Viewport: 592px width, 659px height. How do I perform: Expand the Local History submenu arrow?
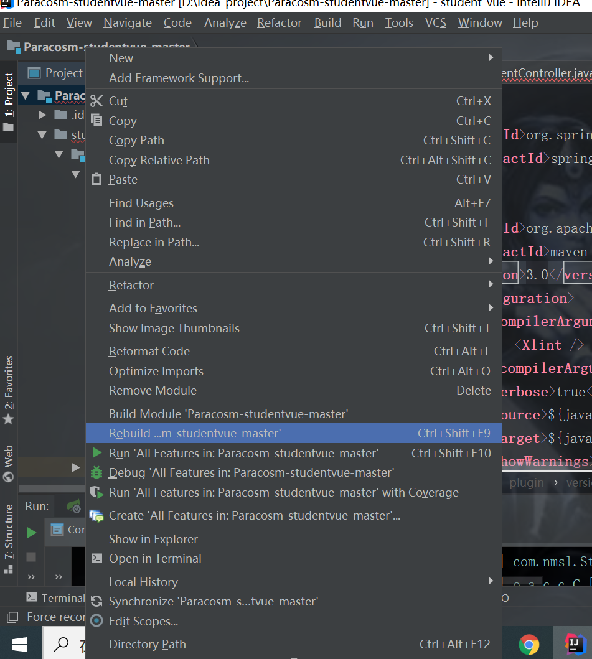tap(491, 581)
